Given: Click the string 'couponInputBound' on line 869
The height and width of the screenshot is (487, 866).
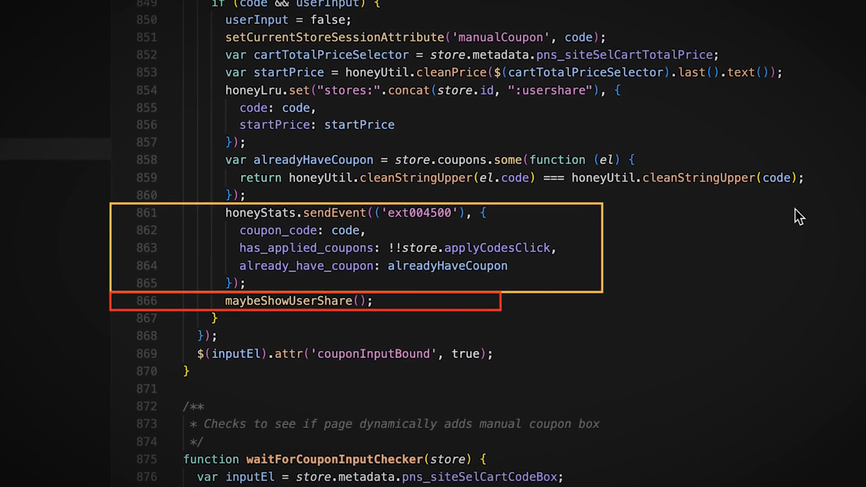Looking at the screenshot, I should [373, 354].
